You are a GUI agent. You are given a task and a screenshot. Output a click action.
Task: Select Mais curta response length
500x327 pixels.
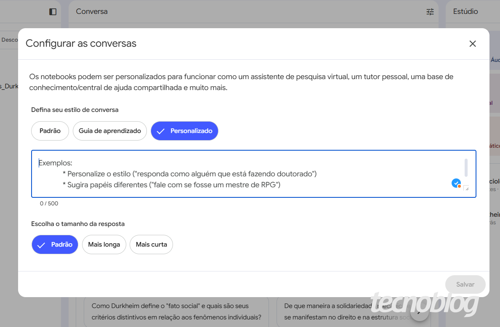pos(151,245)
